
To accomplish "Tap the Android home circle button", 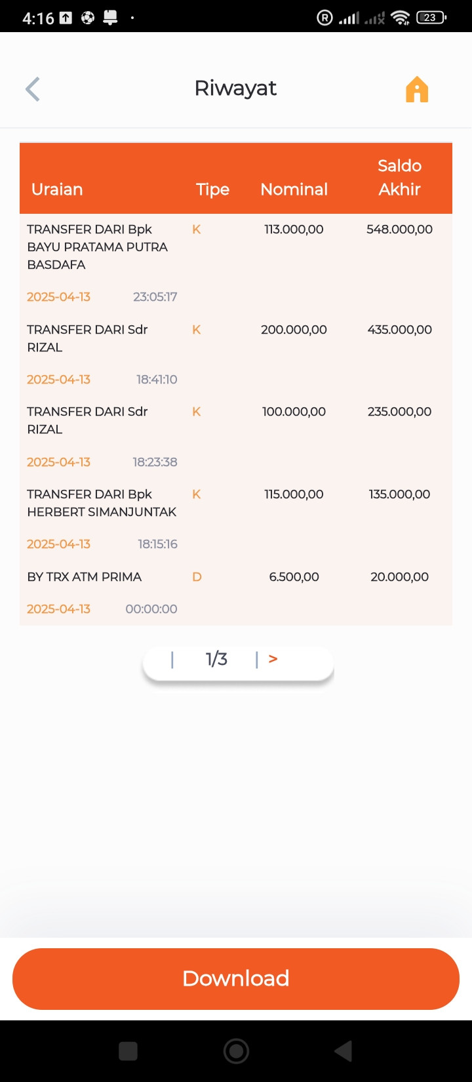I will point(236,1051).
